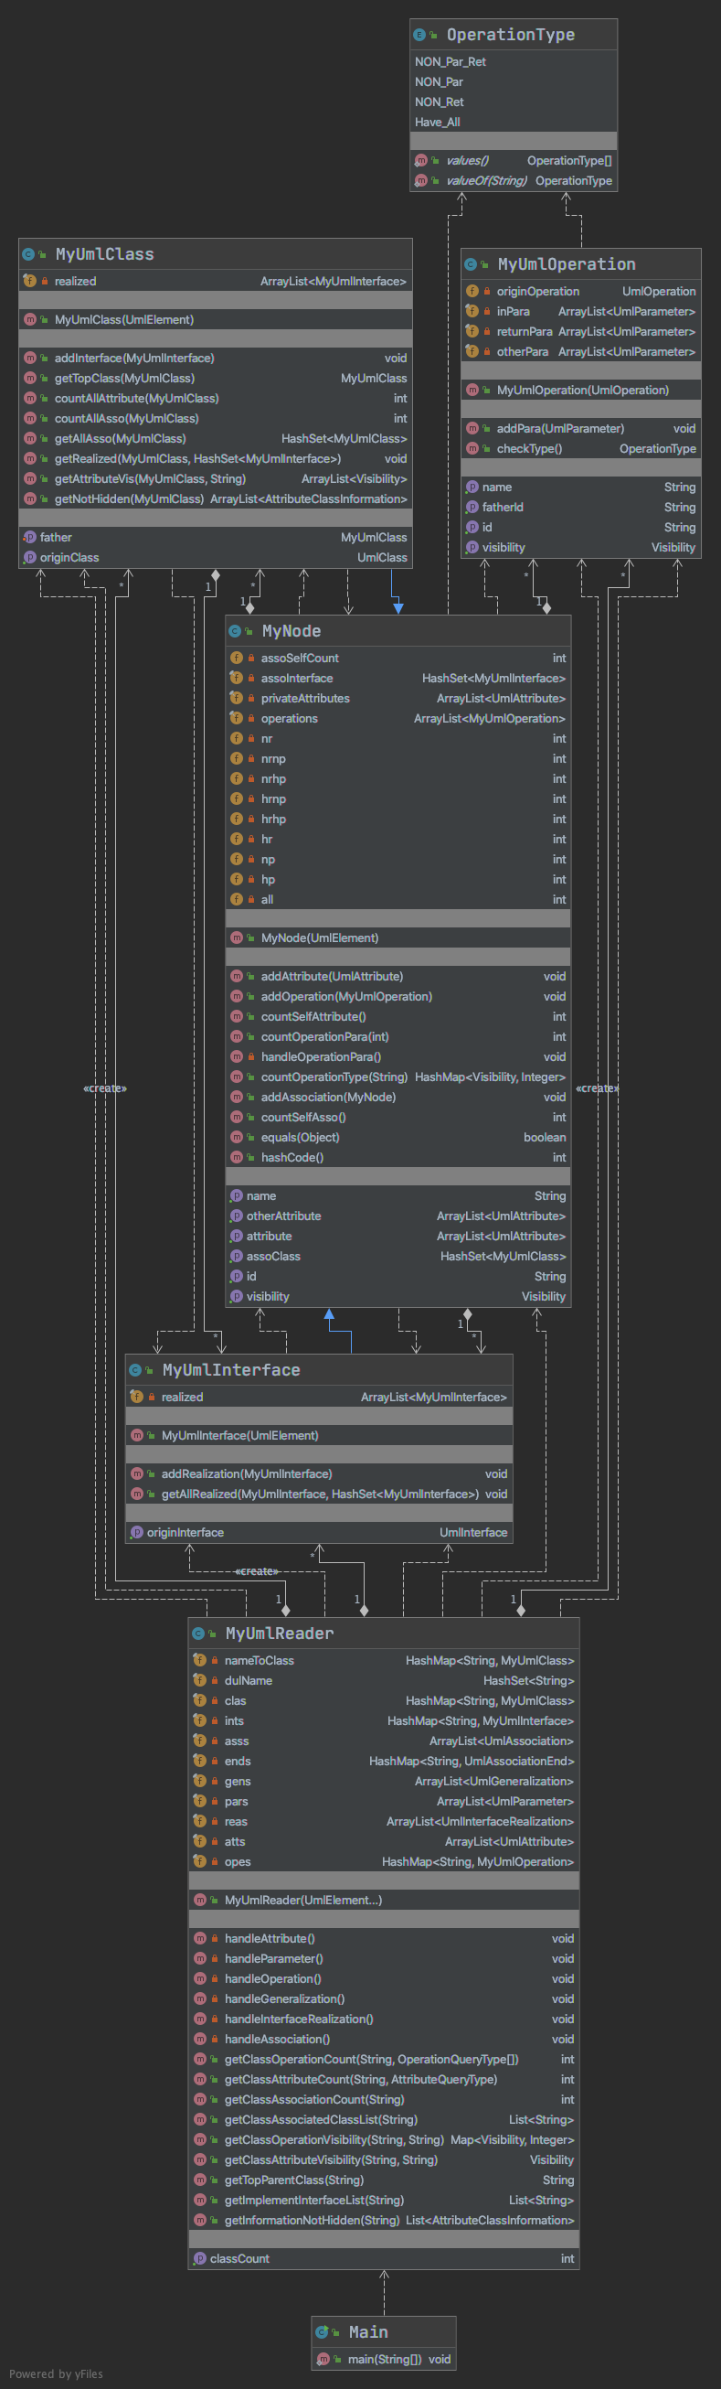Click the create label near MyUmlOperation link
Viewport: 721px width, 2389px height.
(x=598, y=1087)
